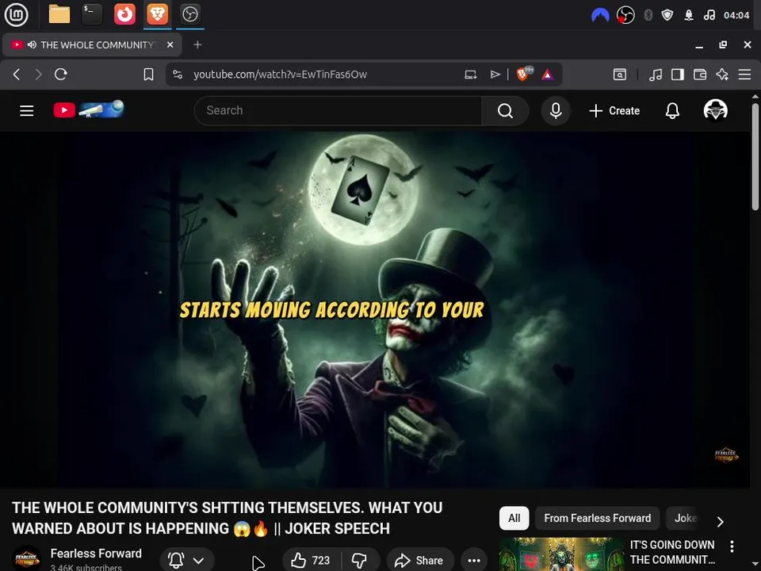The height and width of the screenshot is (571, 761).
Task: Open the Bluetooth tray icon
Action: pos(648,16)
